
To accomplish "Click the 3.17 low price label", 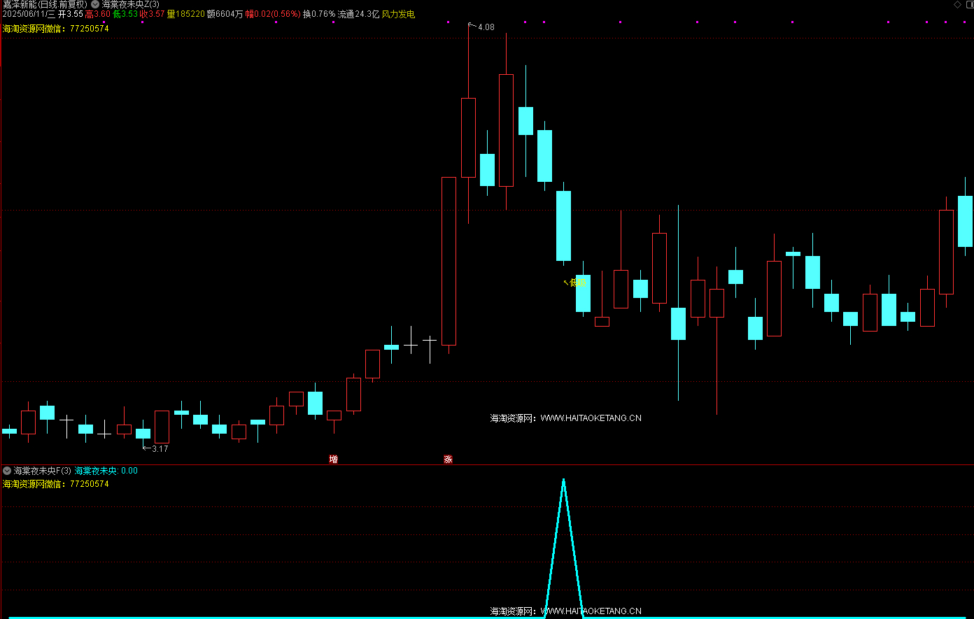I will click(160, 449).
